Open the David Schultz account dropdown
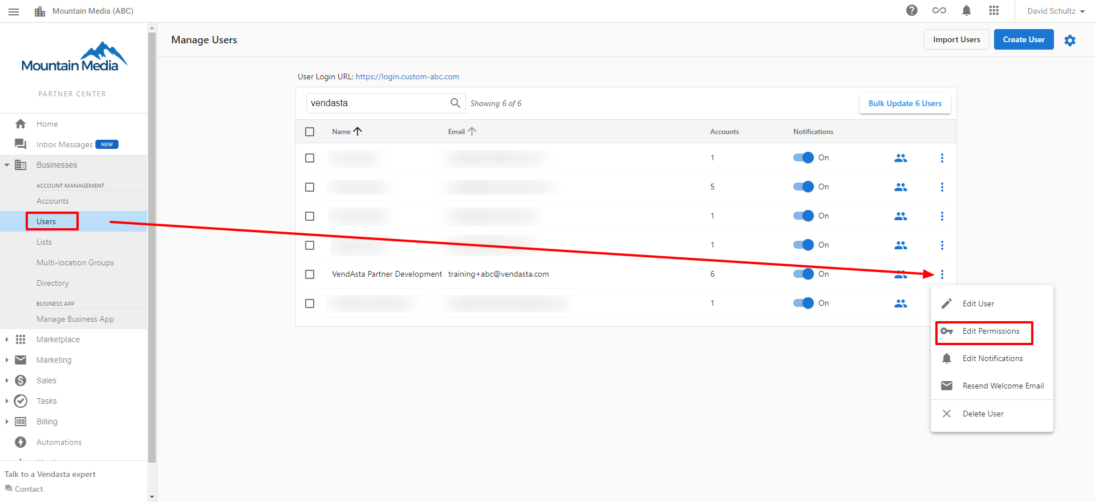The image size is (1095, 502). pos(1056,11)
